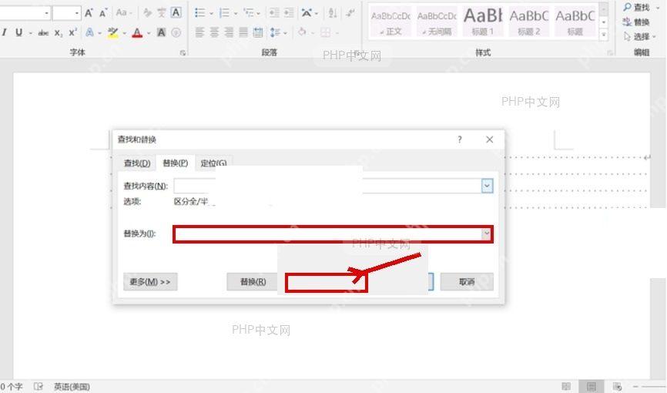The width and height of the screenshot is (667, 393).
Task: Toggle character shading icon
Action: 161,32
